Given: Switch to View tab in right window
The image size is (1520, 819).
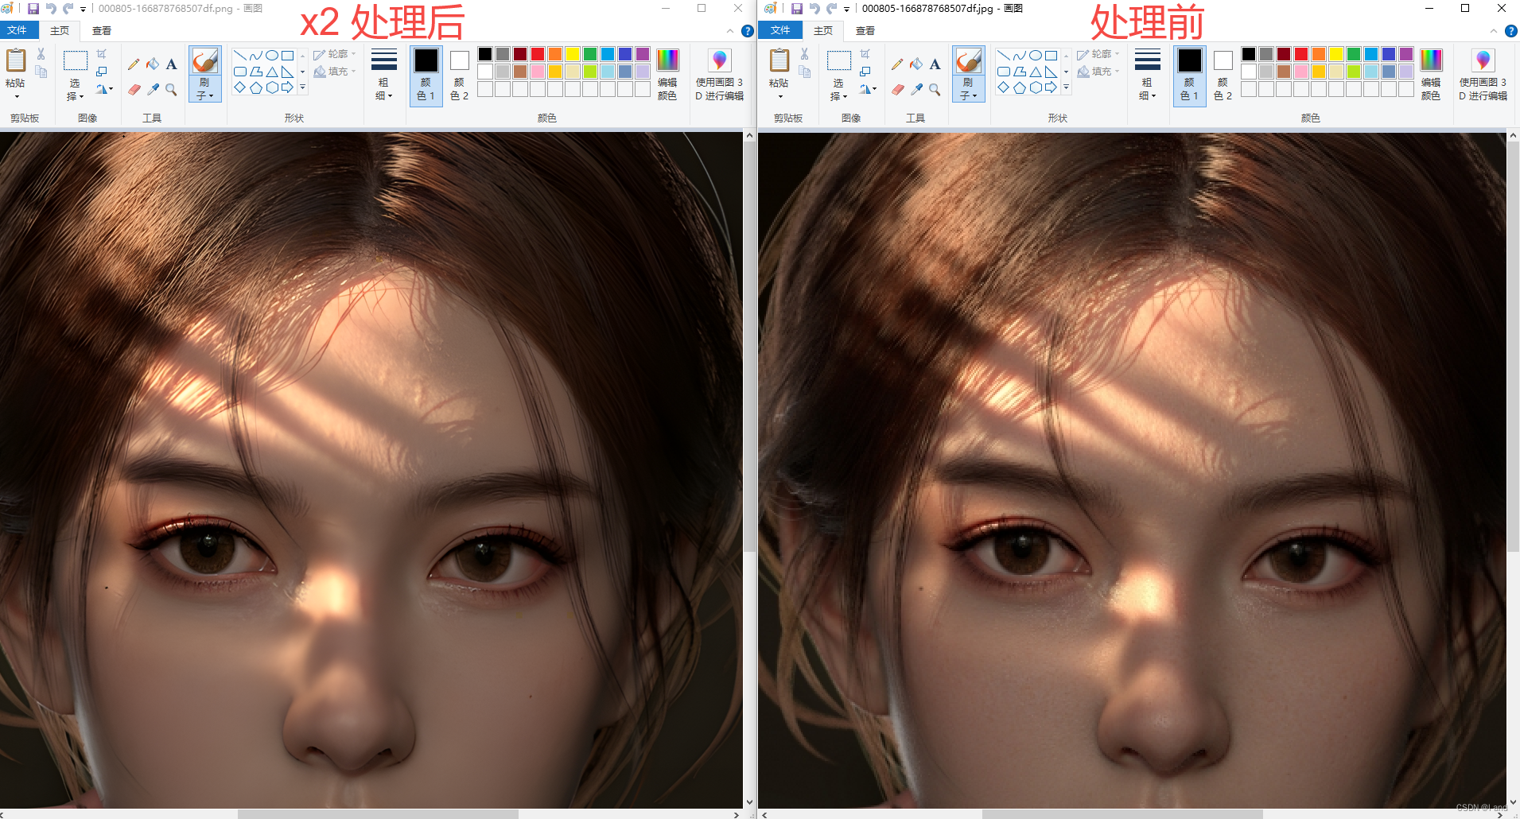Looking at the screenshot, I should [865, 31].
